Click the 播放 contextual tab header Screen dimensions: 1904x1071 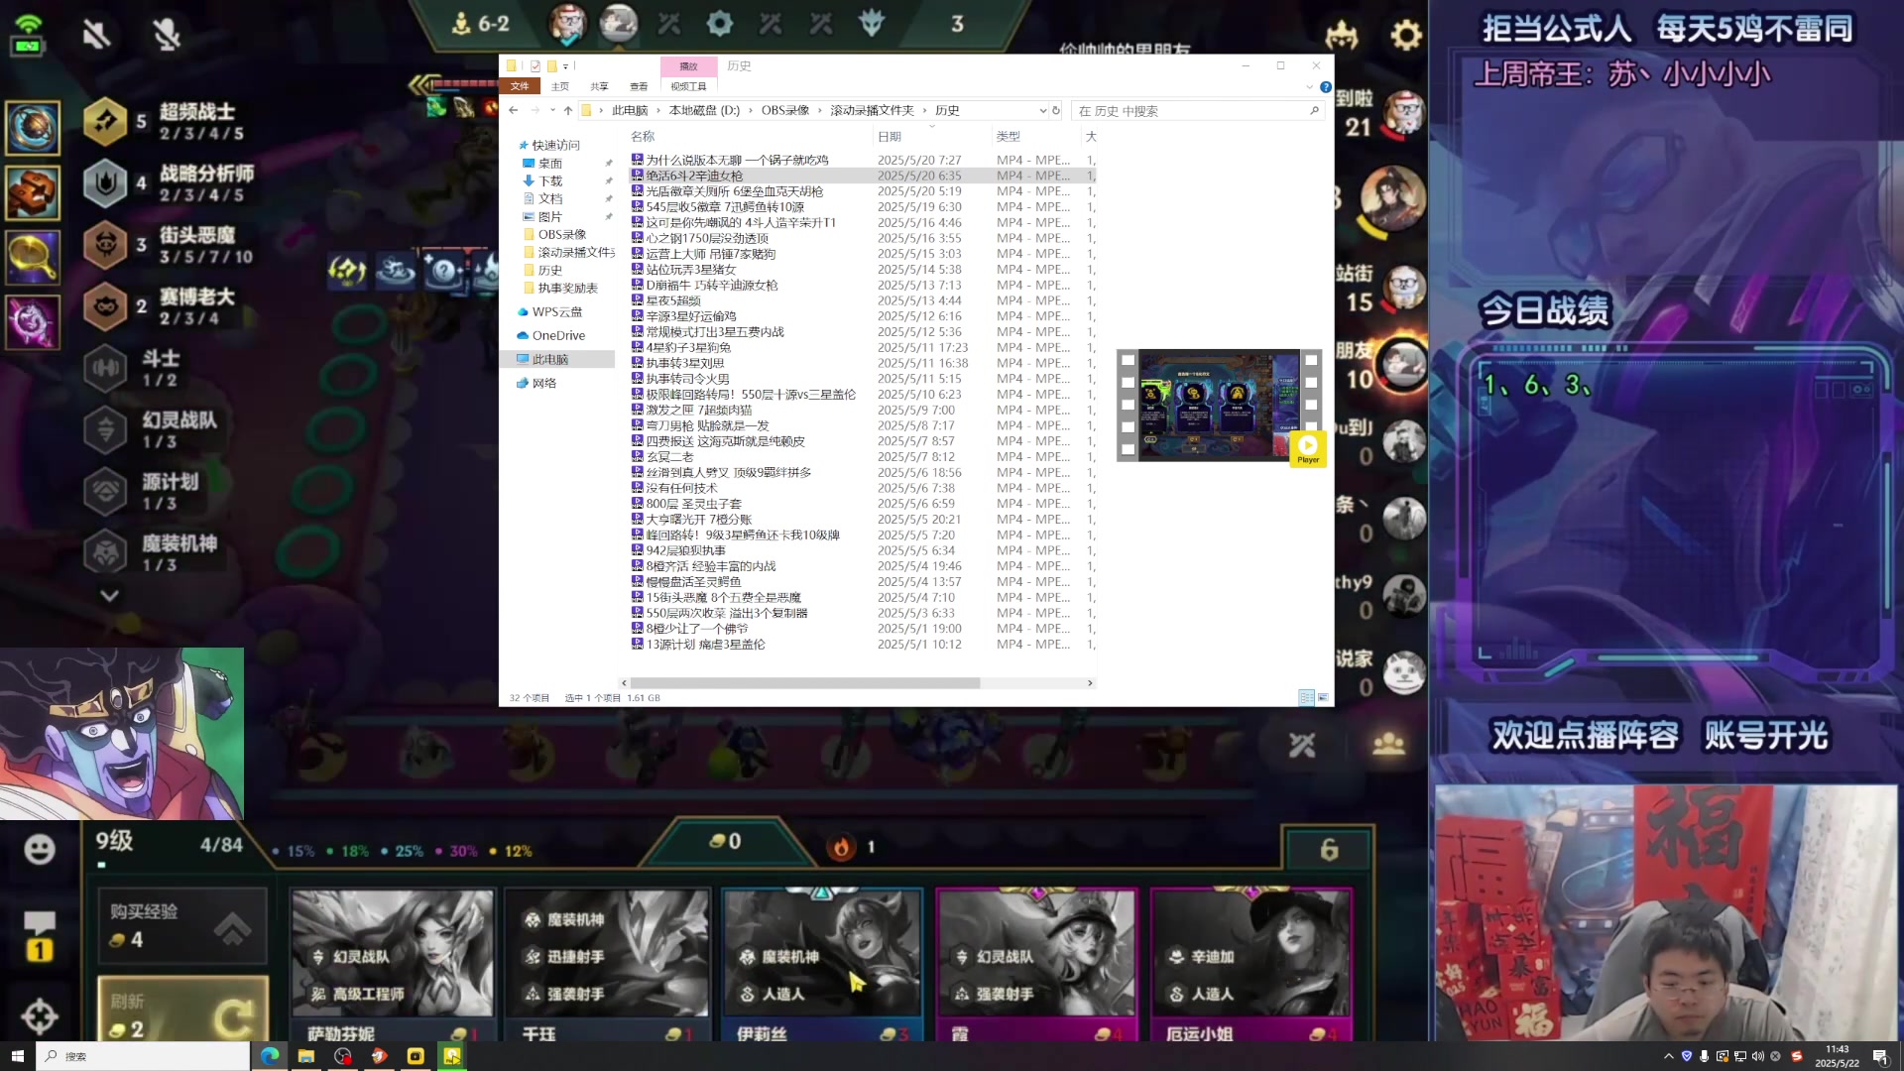coord(688,66)
